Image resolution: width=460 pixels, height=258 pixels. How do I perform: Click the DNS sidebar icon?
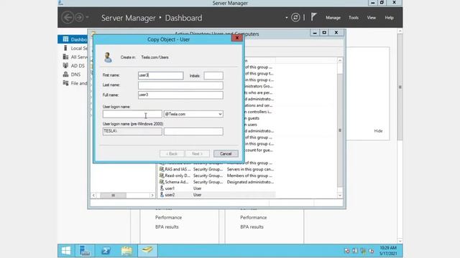pos(65,75)
